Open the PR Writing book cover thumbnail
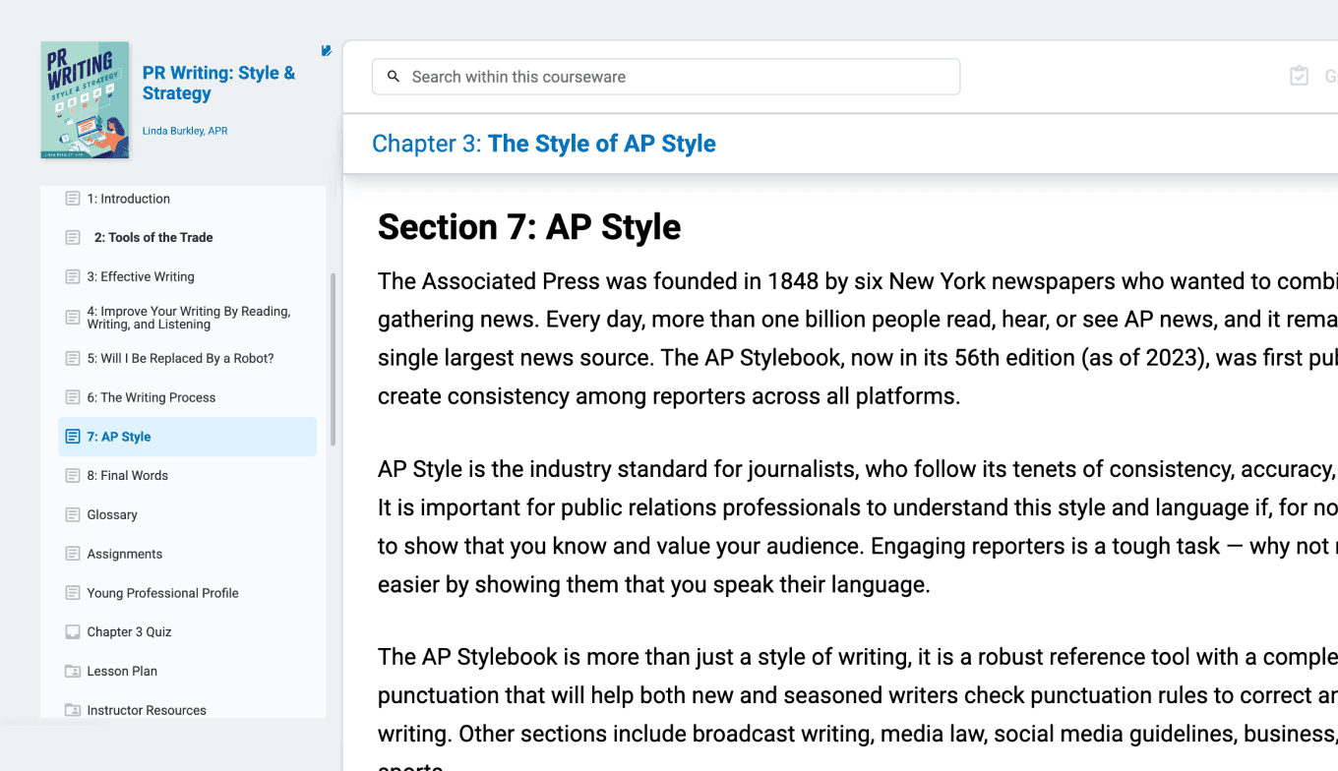The image size is (1338, 771). click(x=86, y=100)
